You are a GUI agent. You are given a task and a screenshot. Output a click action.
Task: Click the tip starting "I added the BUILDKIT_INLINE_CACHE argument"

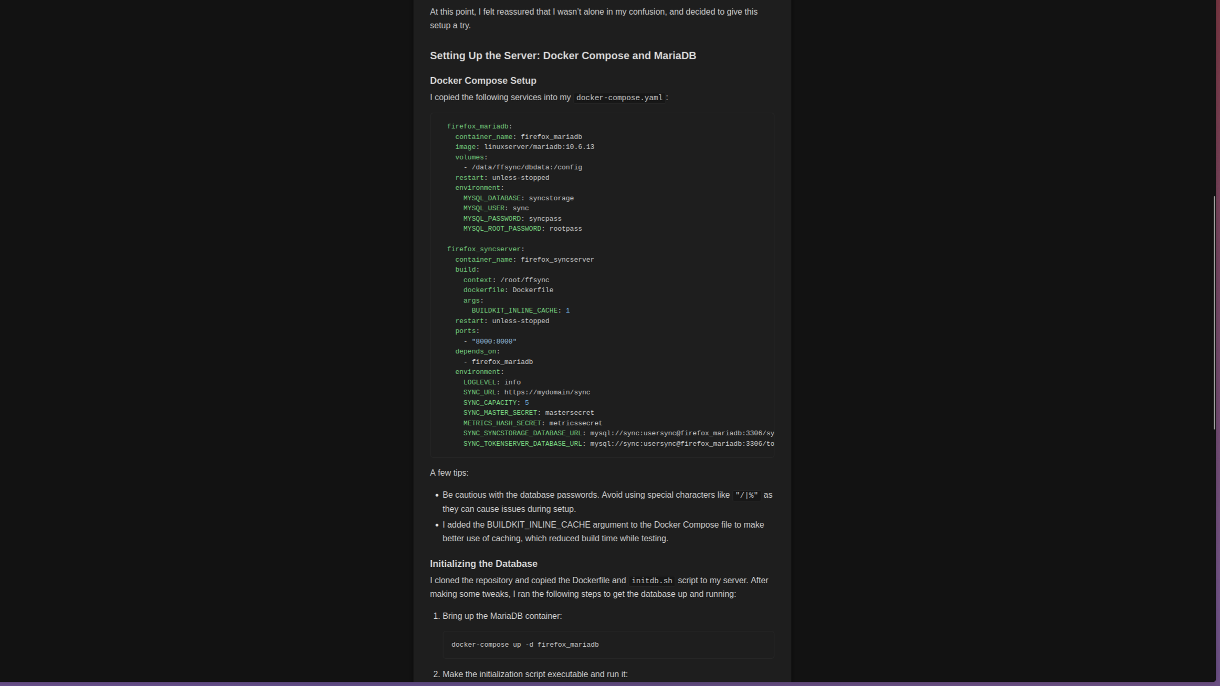(x=603, y=532)
